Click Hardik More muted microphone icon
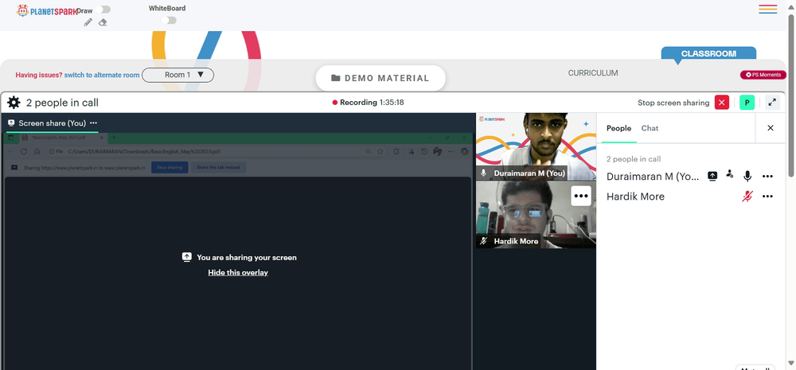 (x=747, y=197)
